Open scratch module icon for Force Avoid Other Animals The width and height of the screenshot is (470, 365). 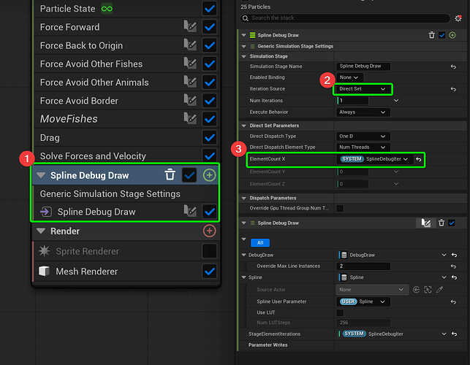coord(190,82)
